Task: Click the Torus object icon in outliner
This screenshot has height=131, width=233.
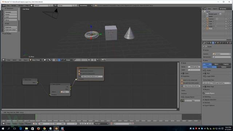Action: pyautogui.click(x=208, y=28)
